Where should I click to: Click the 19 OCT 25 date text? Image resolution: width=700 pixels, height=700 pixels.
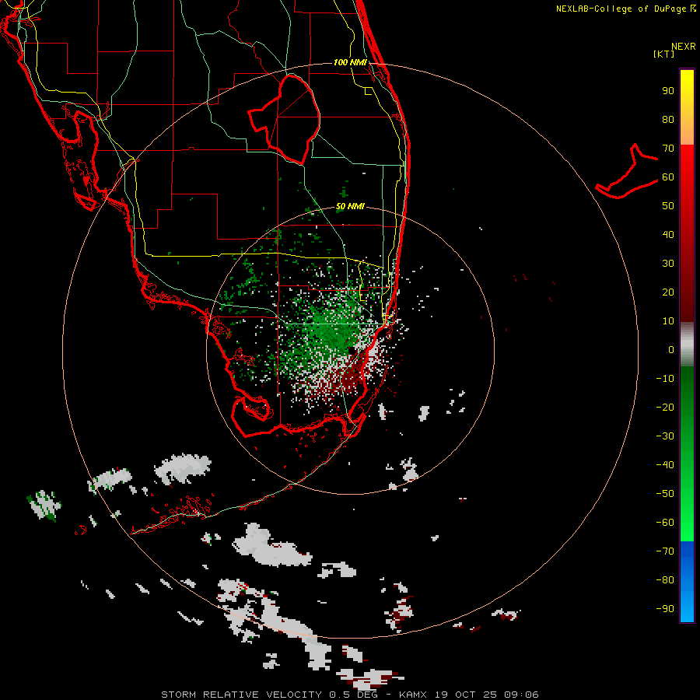pos(465,695)
